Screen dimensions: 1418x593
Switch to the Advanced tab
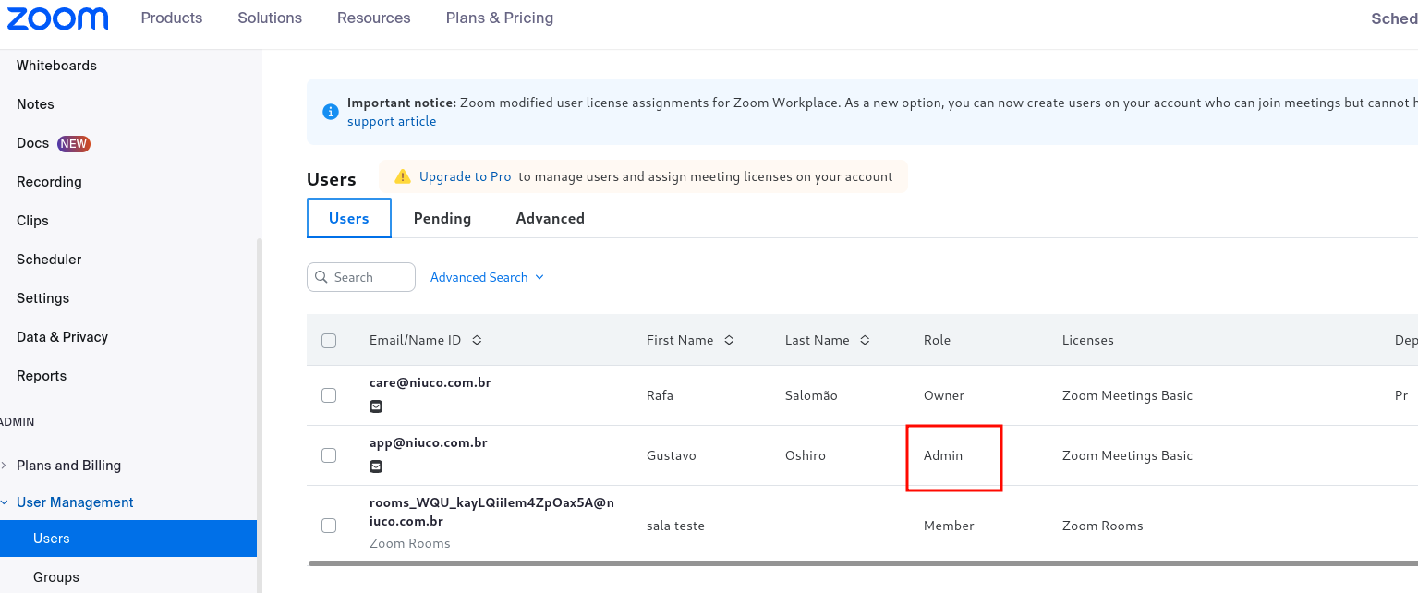point(551,218)
